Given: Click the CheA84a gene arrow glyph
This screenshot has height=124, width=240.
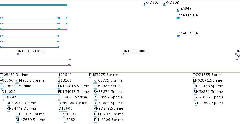Looking at the screenshot, I should point(178,11).
